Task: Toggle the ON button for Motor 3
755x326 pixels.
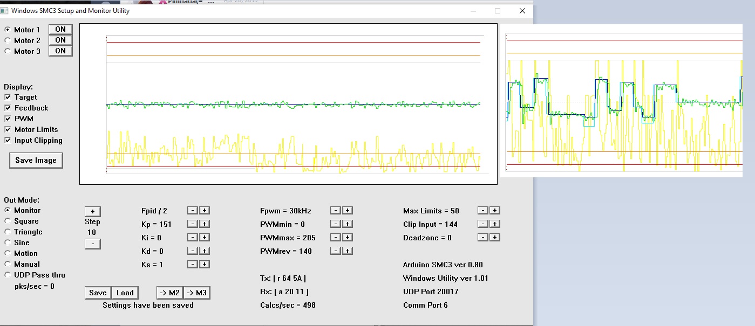Action: click(x=60, y=51)
